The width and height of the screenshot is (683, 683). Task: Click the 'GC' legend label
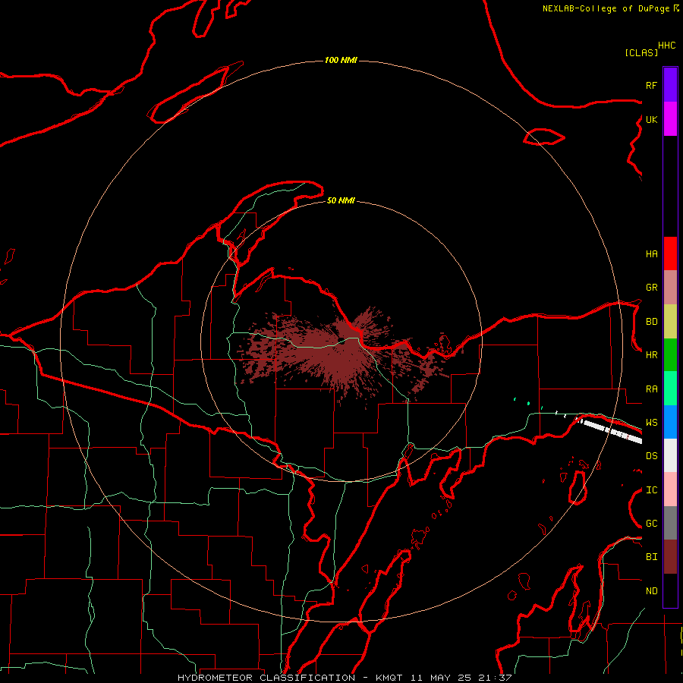click(651, 524)
